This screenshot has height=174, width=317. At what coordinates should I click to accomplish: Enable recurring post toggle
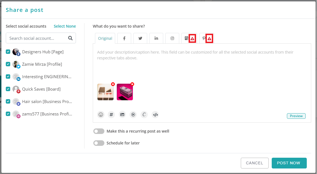(99, 131)
